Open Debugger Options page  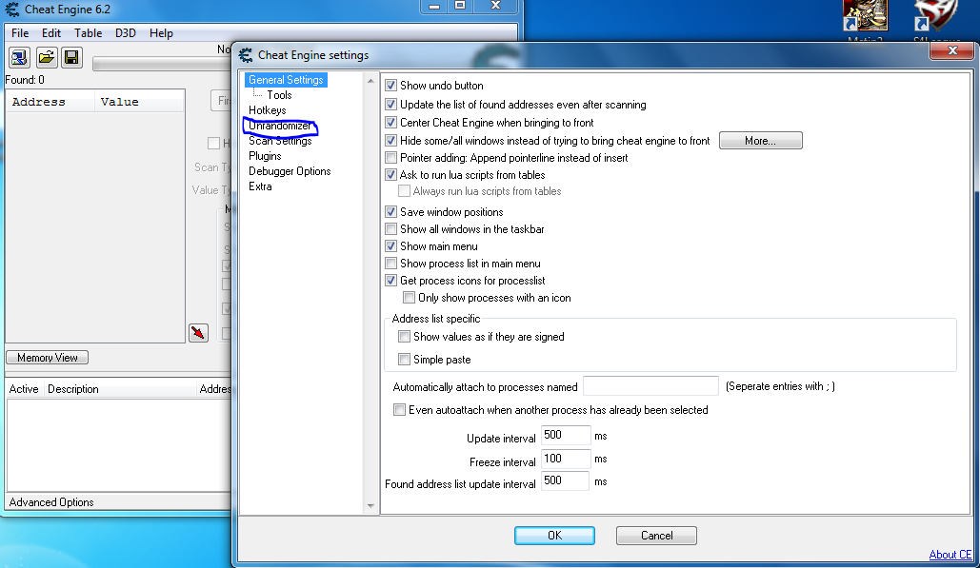tap(290, 171)
